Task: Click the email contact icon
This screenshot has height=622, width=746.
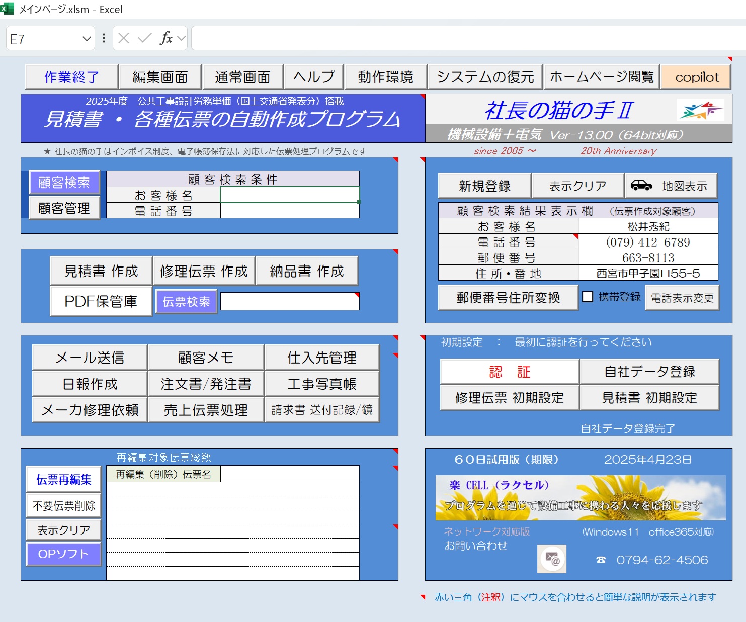Action: coord(552,559)
